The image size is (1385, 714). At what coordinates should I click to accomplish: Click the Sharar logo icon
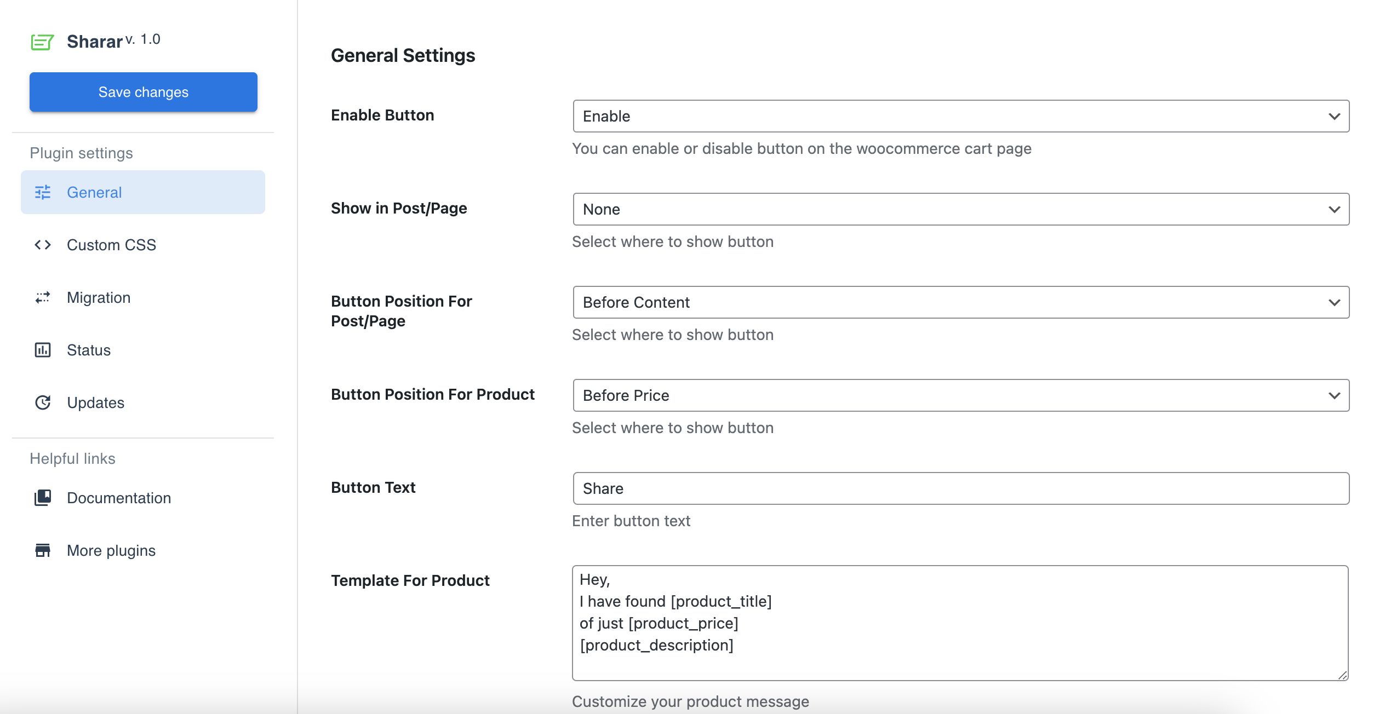tap(42, 42)
